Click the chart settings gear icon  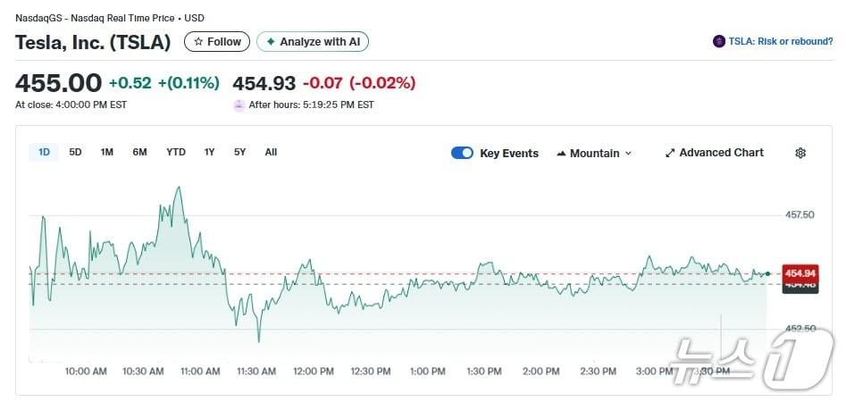click(800, 153)
